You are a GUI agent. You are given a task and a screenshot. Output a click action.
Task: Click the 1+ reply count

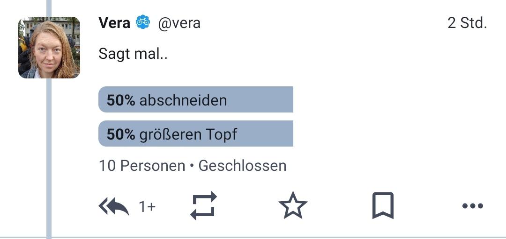click(147, 206)
